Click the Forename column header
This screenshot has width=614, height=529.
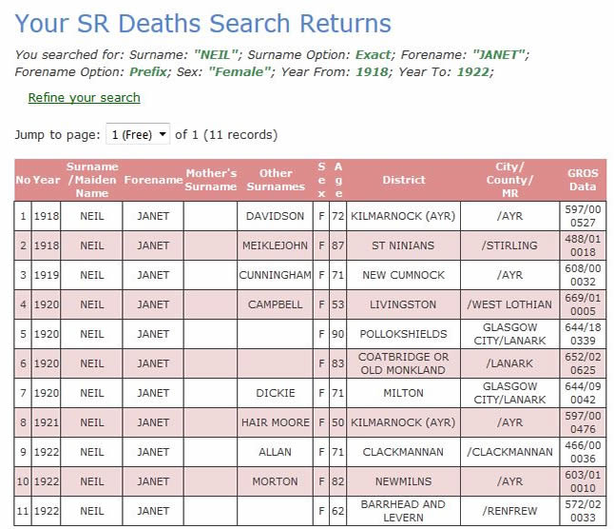[x=153, y=180]
